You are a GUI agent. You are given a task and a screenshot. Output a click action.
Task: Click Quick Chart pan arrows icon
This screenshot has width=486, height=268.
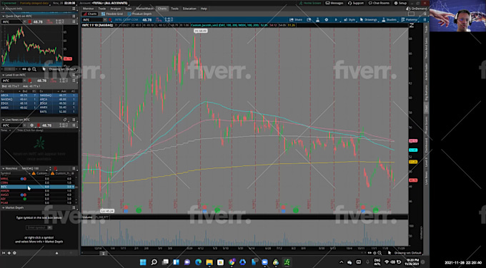(x=24, y=69)
